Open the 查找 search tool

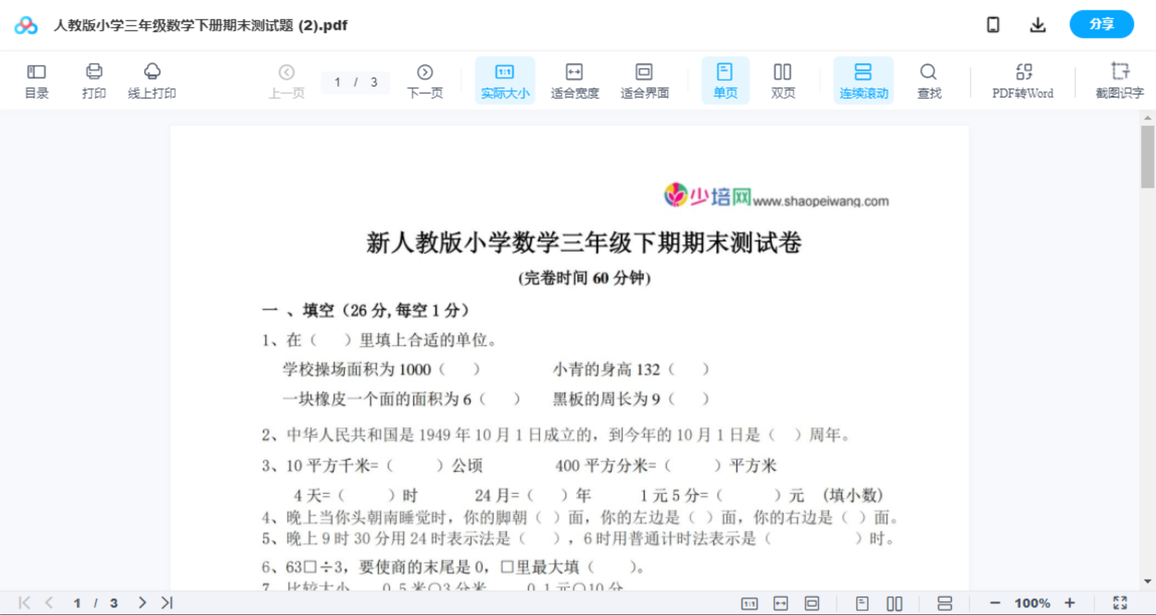click(928, 80)
